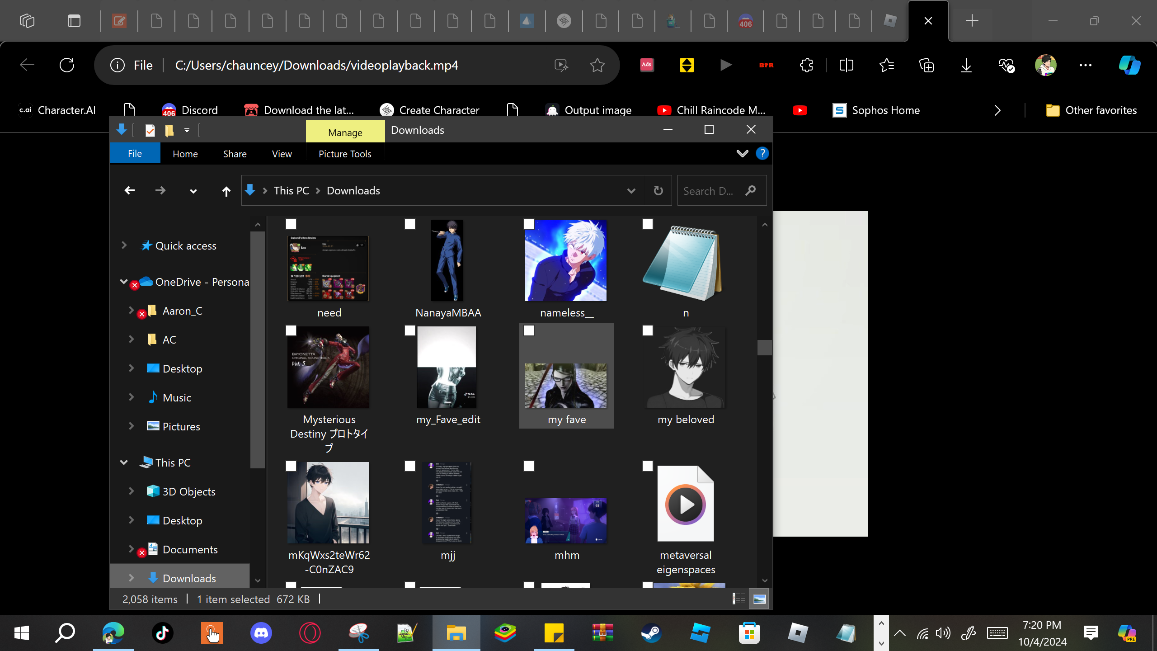Viewport: 1157px width, 651px height.
Task: Open the Edge Workspaces icon
Action: [27, 21]
